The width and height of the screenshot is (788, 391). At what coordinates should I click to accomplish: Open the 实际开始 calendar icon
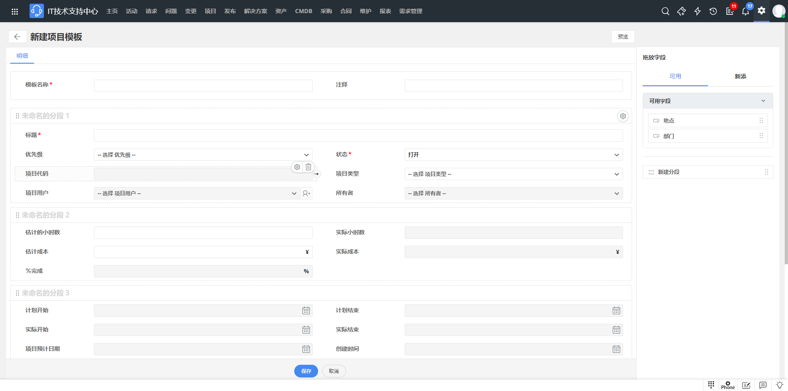pyautogui.click(x=306, y=330)
